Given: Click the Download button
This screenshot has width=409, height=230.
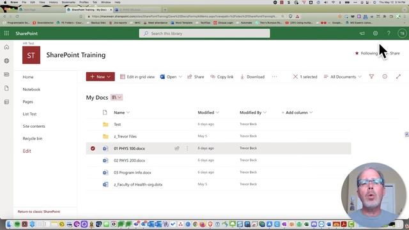Looking at the screenshot, I should point(252,77).
